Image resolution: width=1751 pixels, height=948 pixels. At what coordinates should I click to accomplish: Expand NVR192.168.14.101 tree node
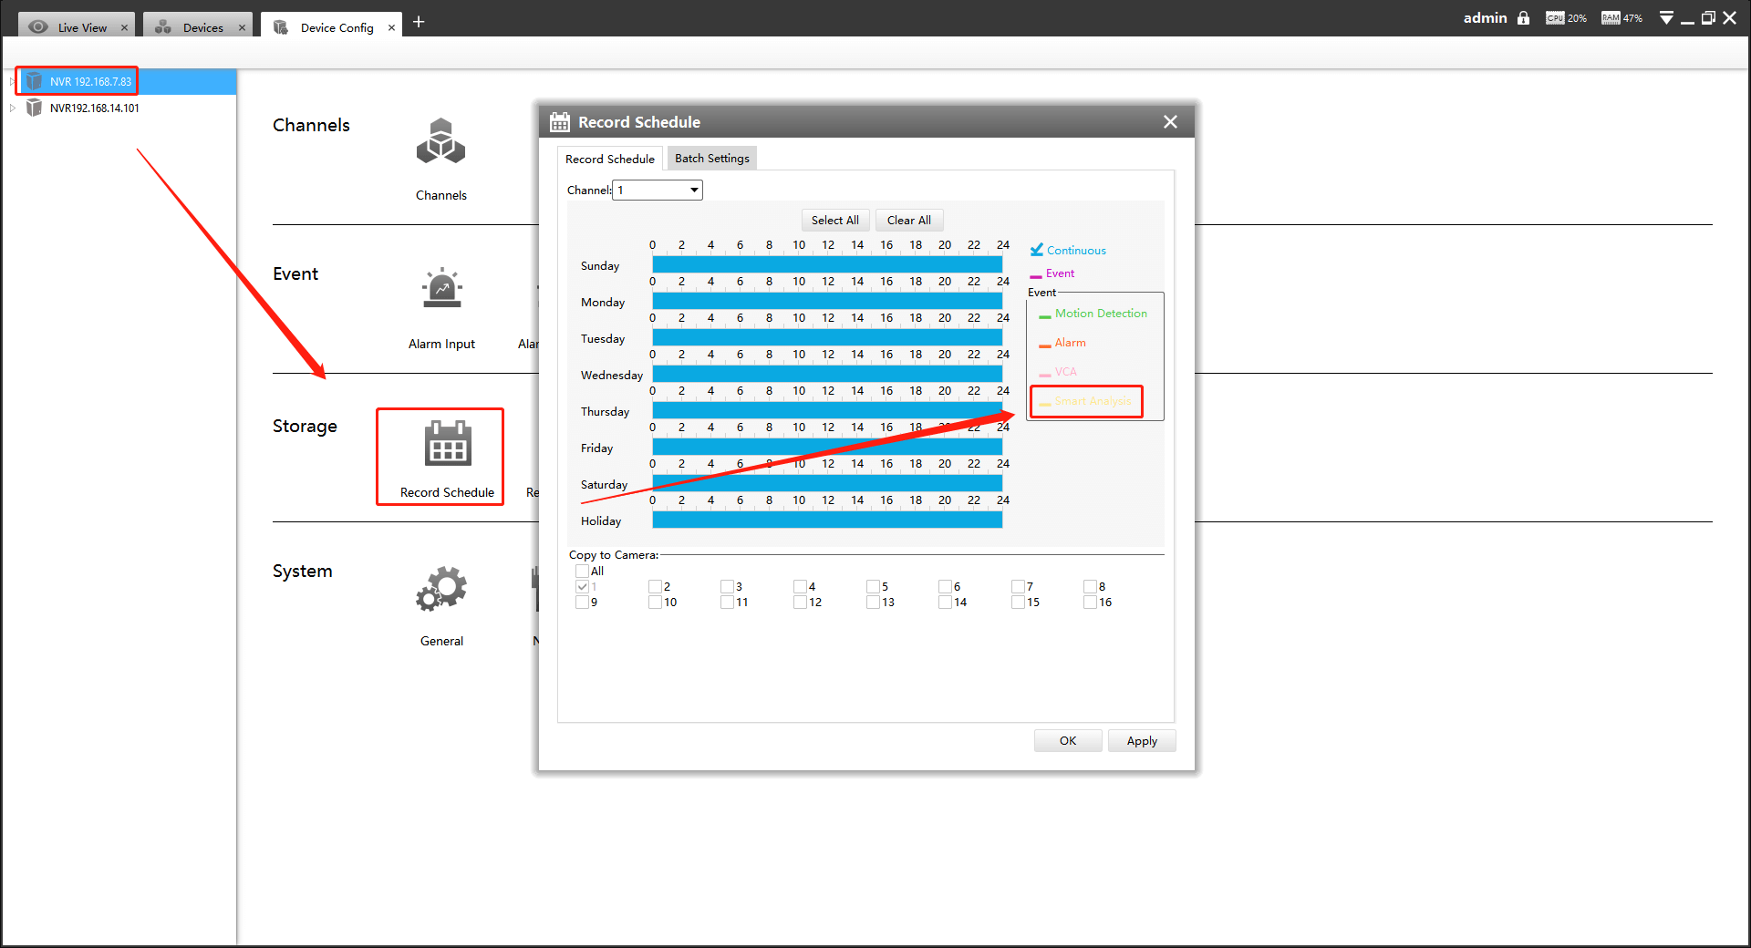coord(12,108)
